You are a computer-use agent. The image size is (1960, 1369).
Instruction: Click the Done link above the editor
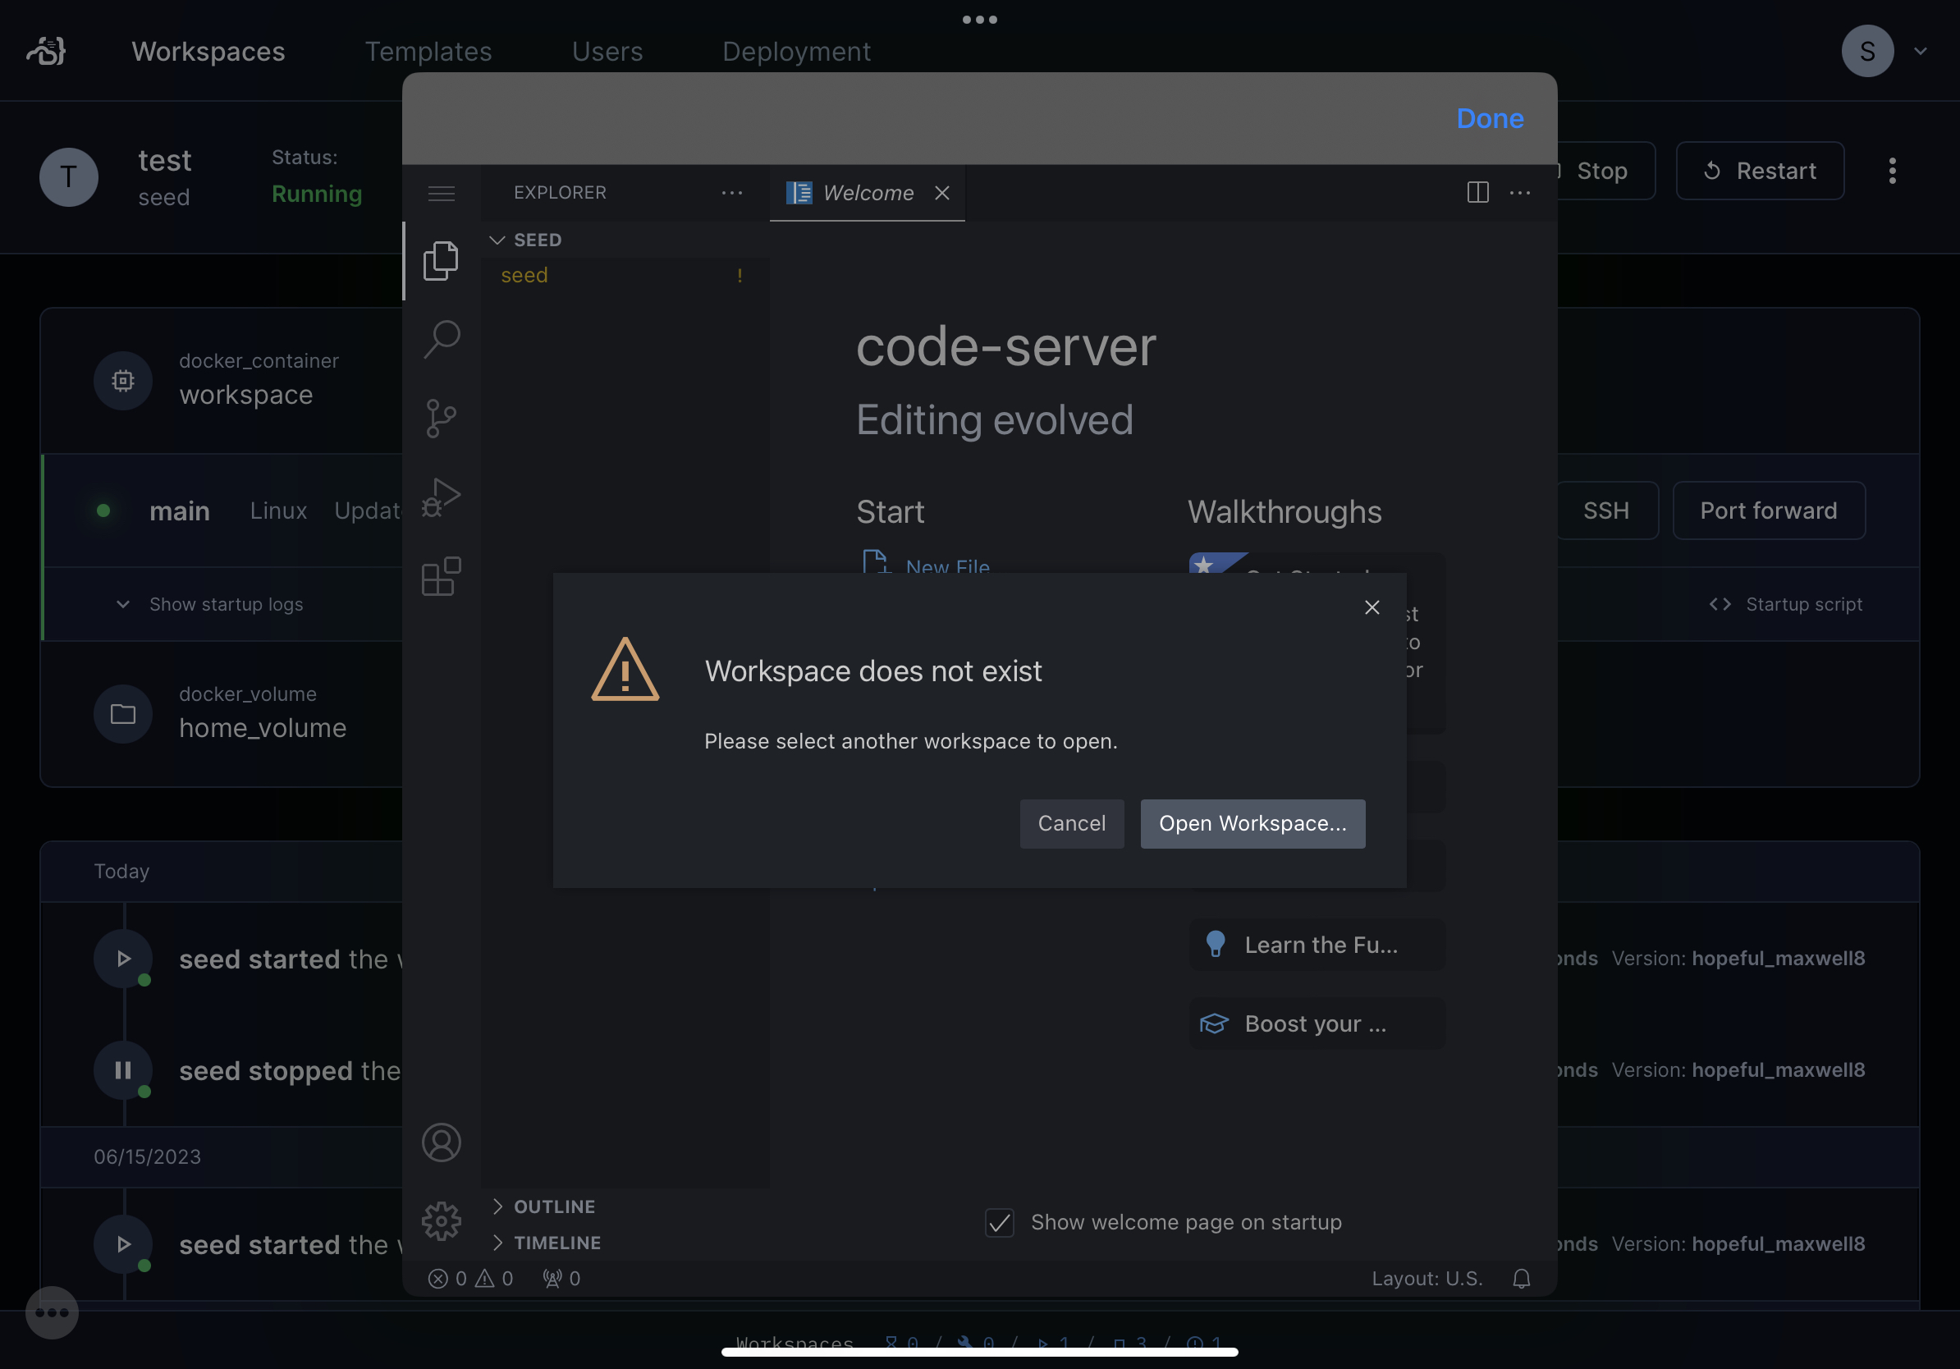tap(1489, 119)
